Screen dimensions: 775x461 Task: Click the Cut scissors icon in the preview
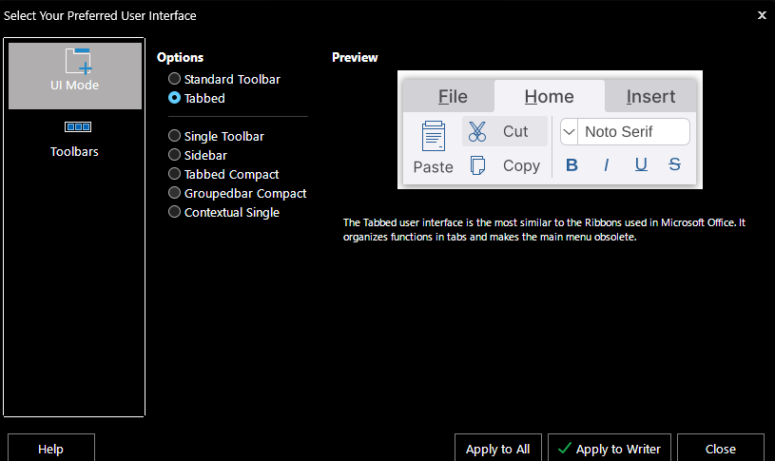[477, 131]
